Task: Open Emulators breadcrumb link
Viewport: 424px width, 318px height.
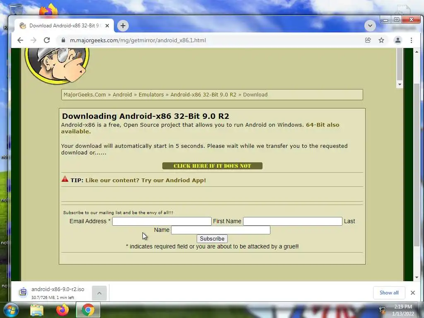Action: (x=151, y=95)
